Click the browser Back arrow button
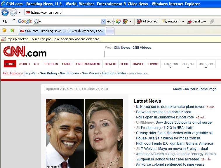221x168 pixels. click(x=5, y=13)
